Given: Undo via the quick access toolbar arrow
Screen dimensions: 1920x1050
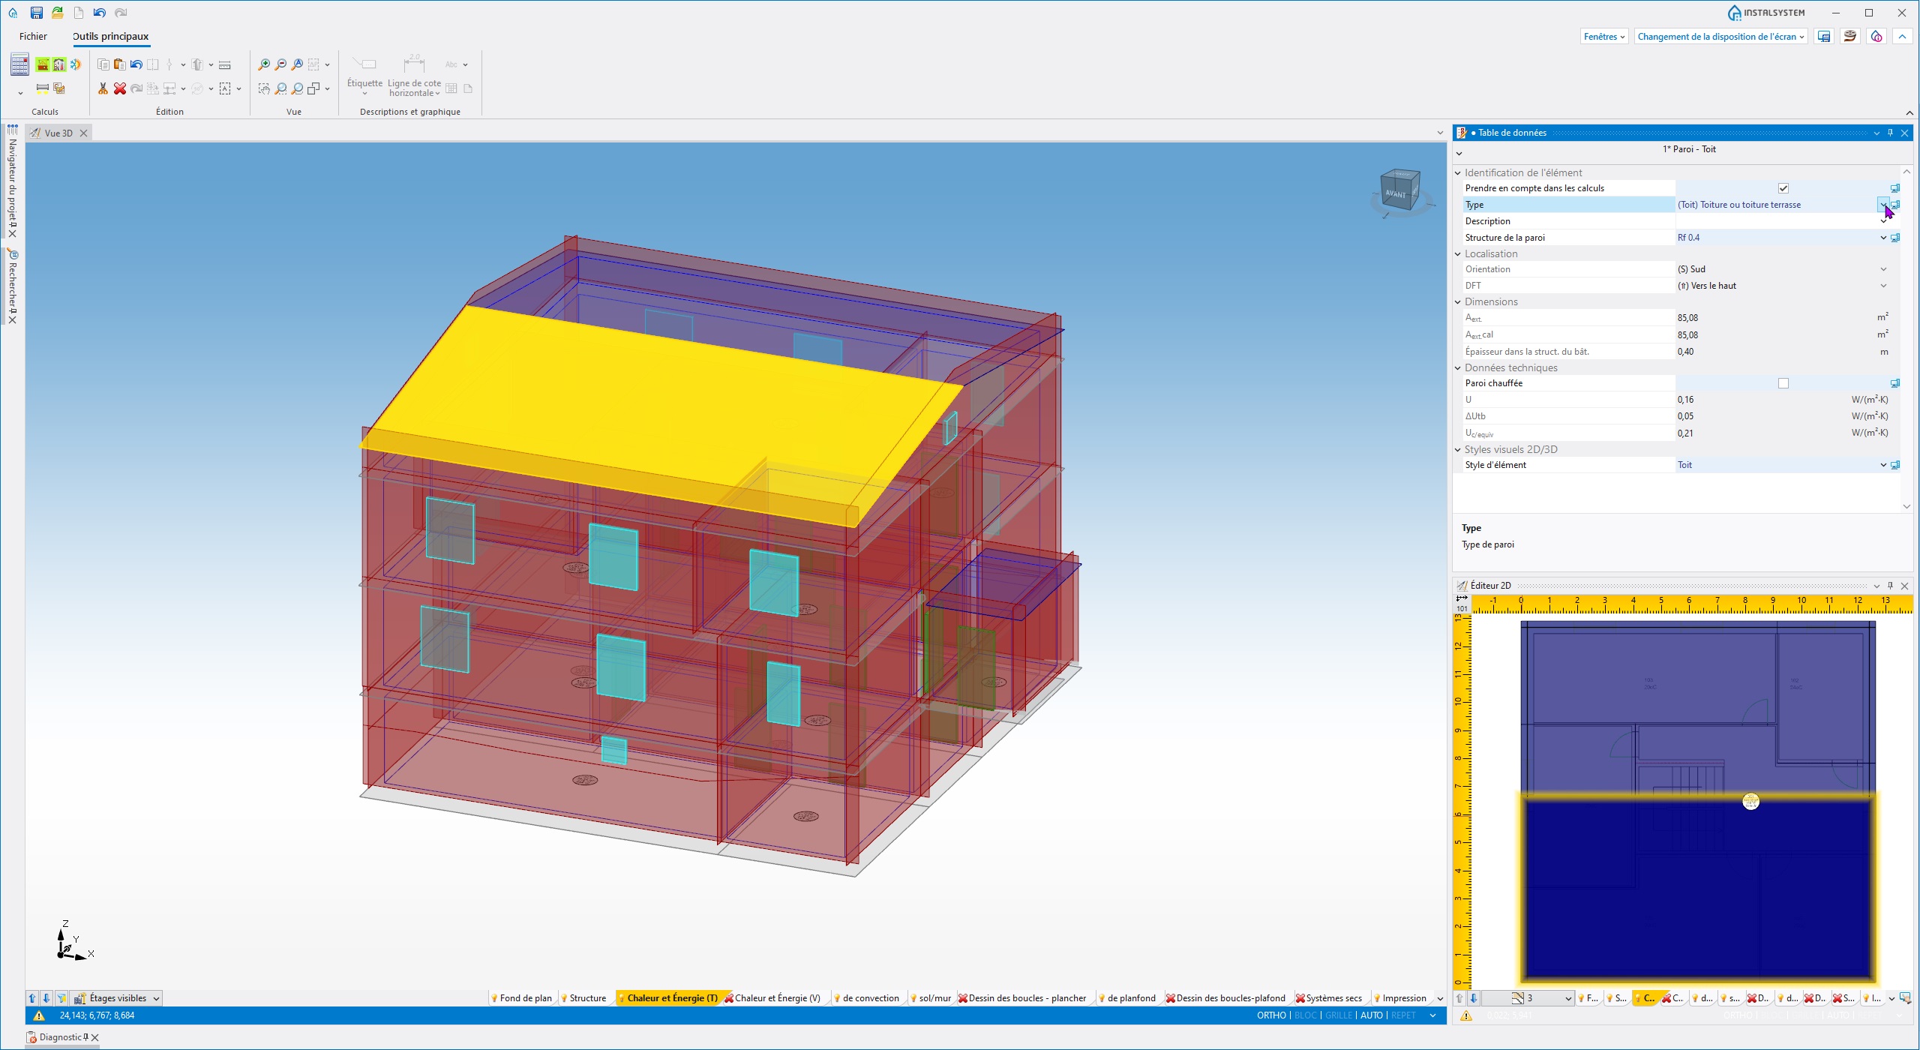Looking at the screenshot, I should click(99, 13).
